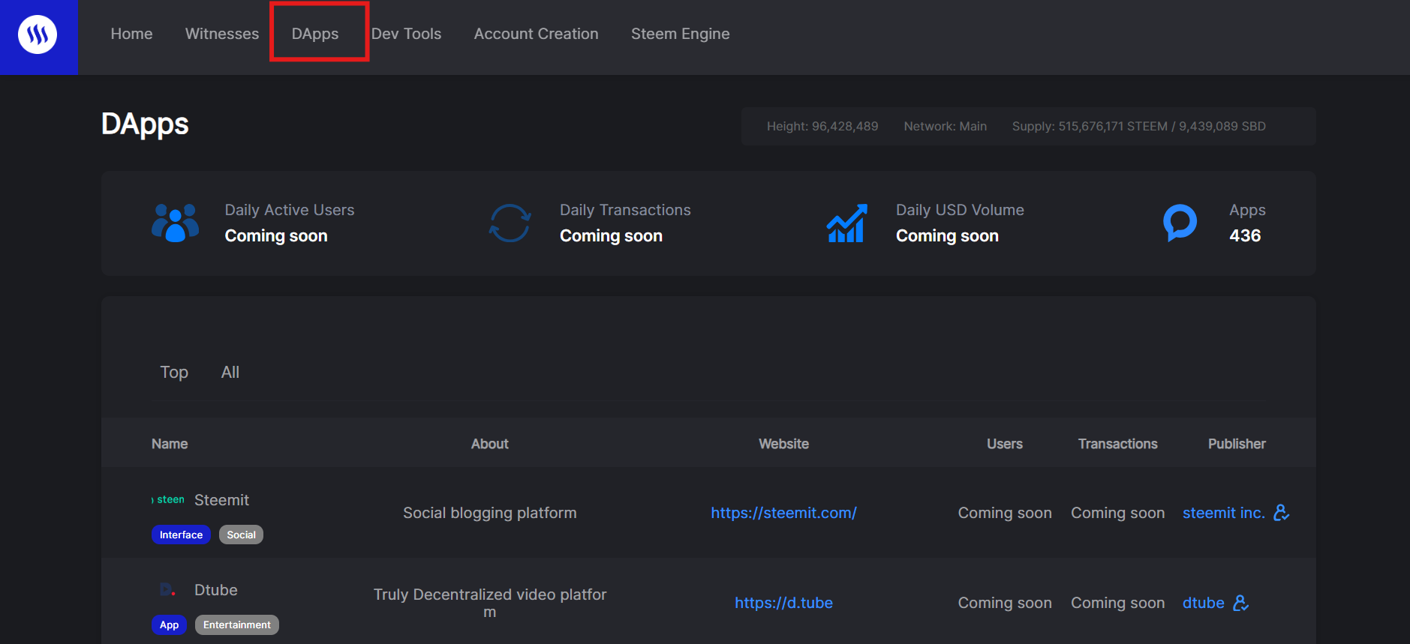The height and width of the screenshot is (644, 1410).
Task: Click the 'Daily Active Users' label
Action: click(x=290, y=210)
